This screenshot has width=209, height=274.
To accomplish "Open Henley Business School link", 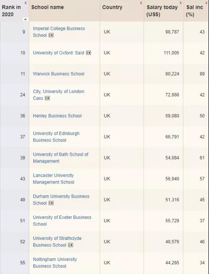I will point(57,116).
